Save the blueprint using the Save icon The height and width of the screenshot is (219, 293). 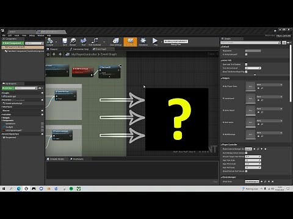[x=65, y=41]
